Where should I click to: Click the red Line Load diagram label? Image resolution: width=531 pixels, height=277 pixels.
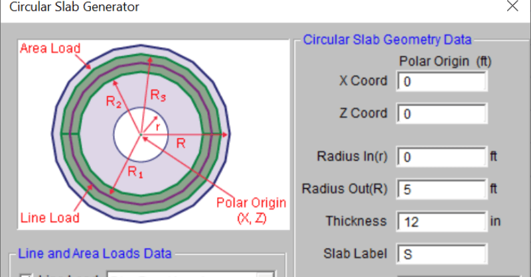49,217
